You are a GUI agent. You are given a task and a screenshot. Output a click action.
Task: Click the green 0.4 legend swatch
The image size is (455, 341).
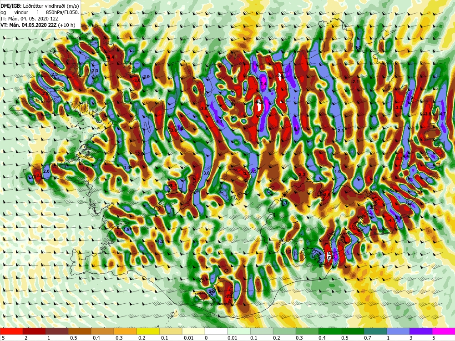click(x=330, y=331)
